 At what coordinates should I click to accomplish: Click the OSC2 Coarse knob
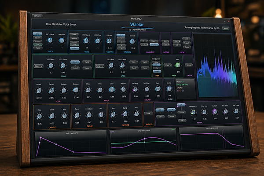pos(86,41)
